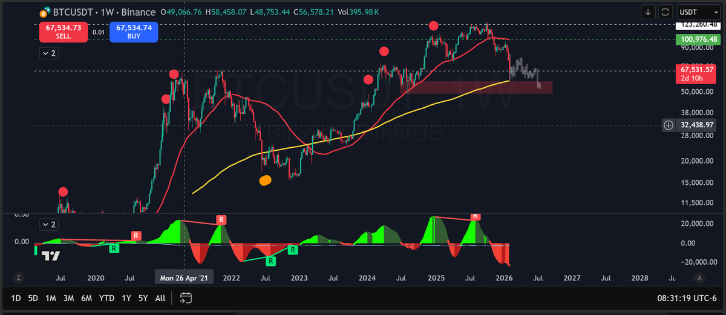Click the square frame button beside USDT

[x=665, y=12]
